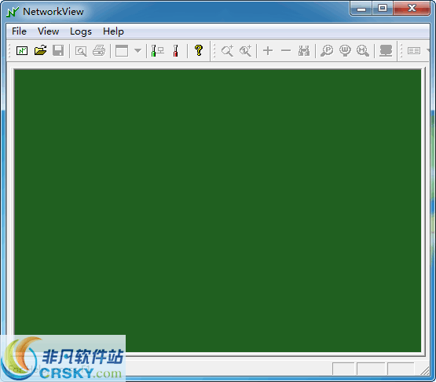
Task: Click the plus sign toolbar button
Action: pyautogui.click(x=268, y=51)
